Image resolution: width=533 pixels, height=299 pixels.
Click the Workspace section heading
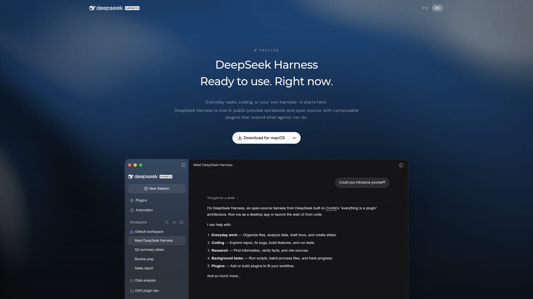click(138, 222)
